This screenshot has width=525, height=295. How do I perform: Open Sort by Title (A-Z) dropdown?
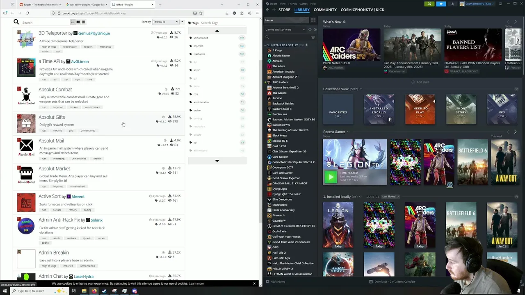coord(165,22)
